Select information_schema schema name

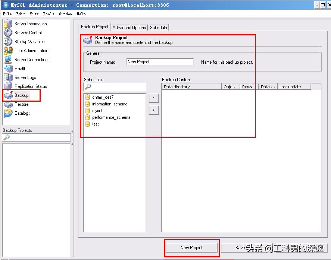point(110,104)
